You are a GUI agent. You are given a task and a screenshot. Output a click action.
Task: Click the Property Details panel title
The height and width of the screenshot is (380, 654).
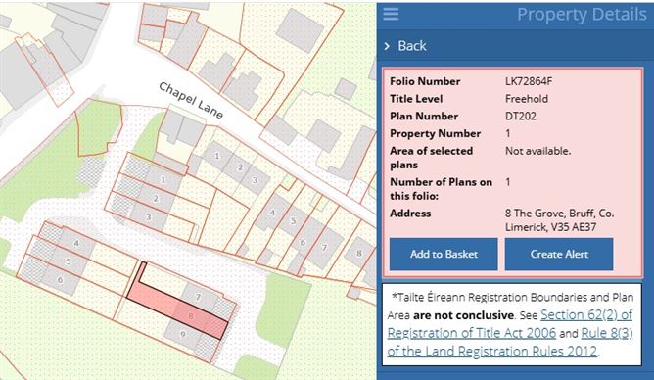(582, 15)
